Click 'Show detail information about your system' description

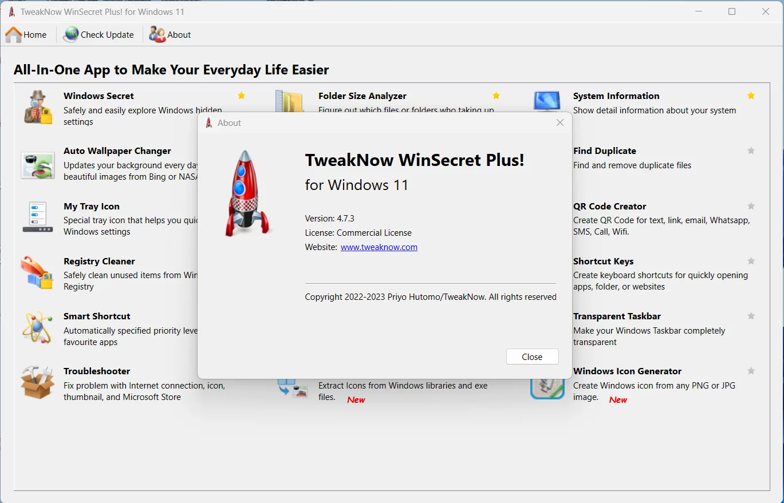pos(655,110)
